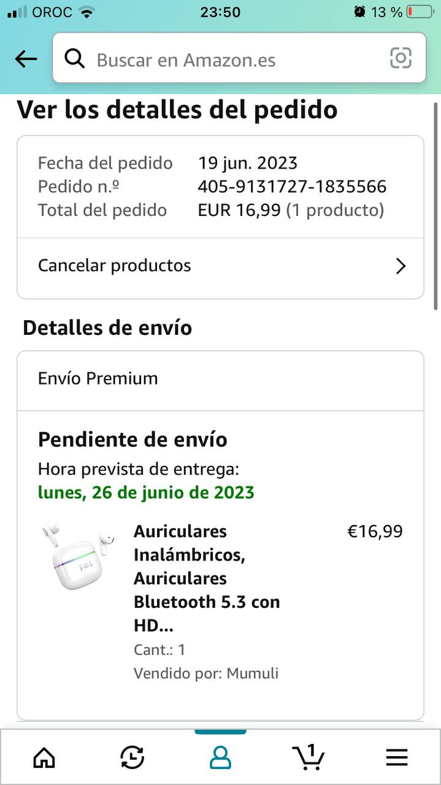Viewport: 441px width, 785px height.
Task: Tap the back arrow icon
Action: tap(26, 59)
